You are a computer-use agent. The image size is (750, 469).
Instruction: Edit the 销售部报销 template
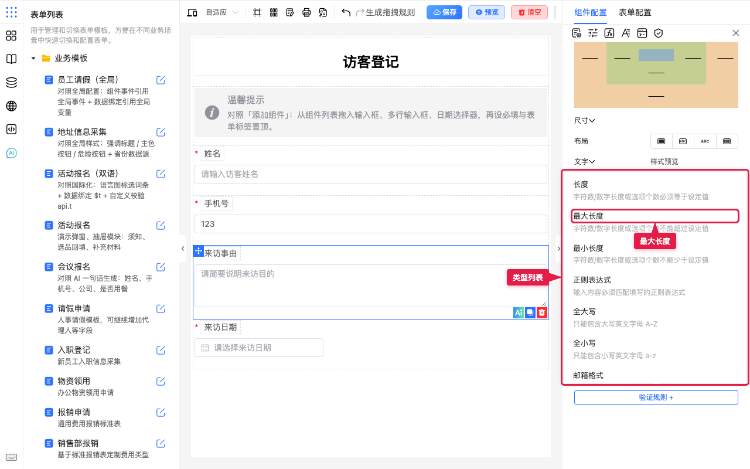point(161,443)
